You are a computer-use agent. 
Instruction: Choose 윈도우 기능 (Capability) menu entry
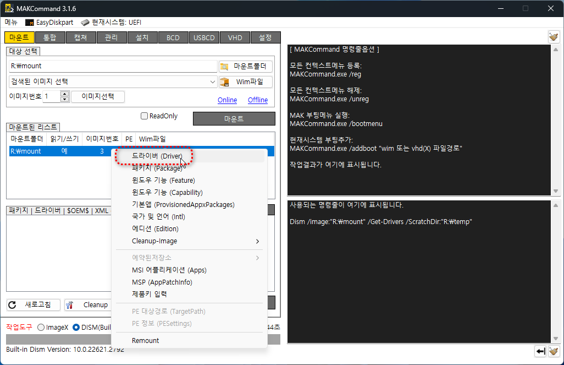190,192
